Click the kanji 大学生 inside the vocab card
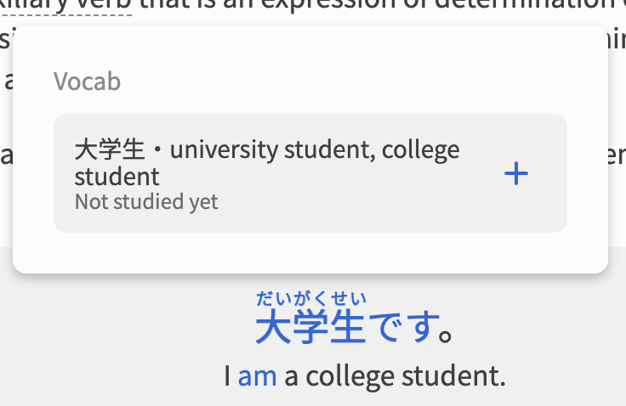The width and height of the screenshot is (626, 406). coord(110,149)
